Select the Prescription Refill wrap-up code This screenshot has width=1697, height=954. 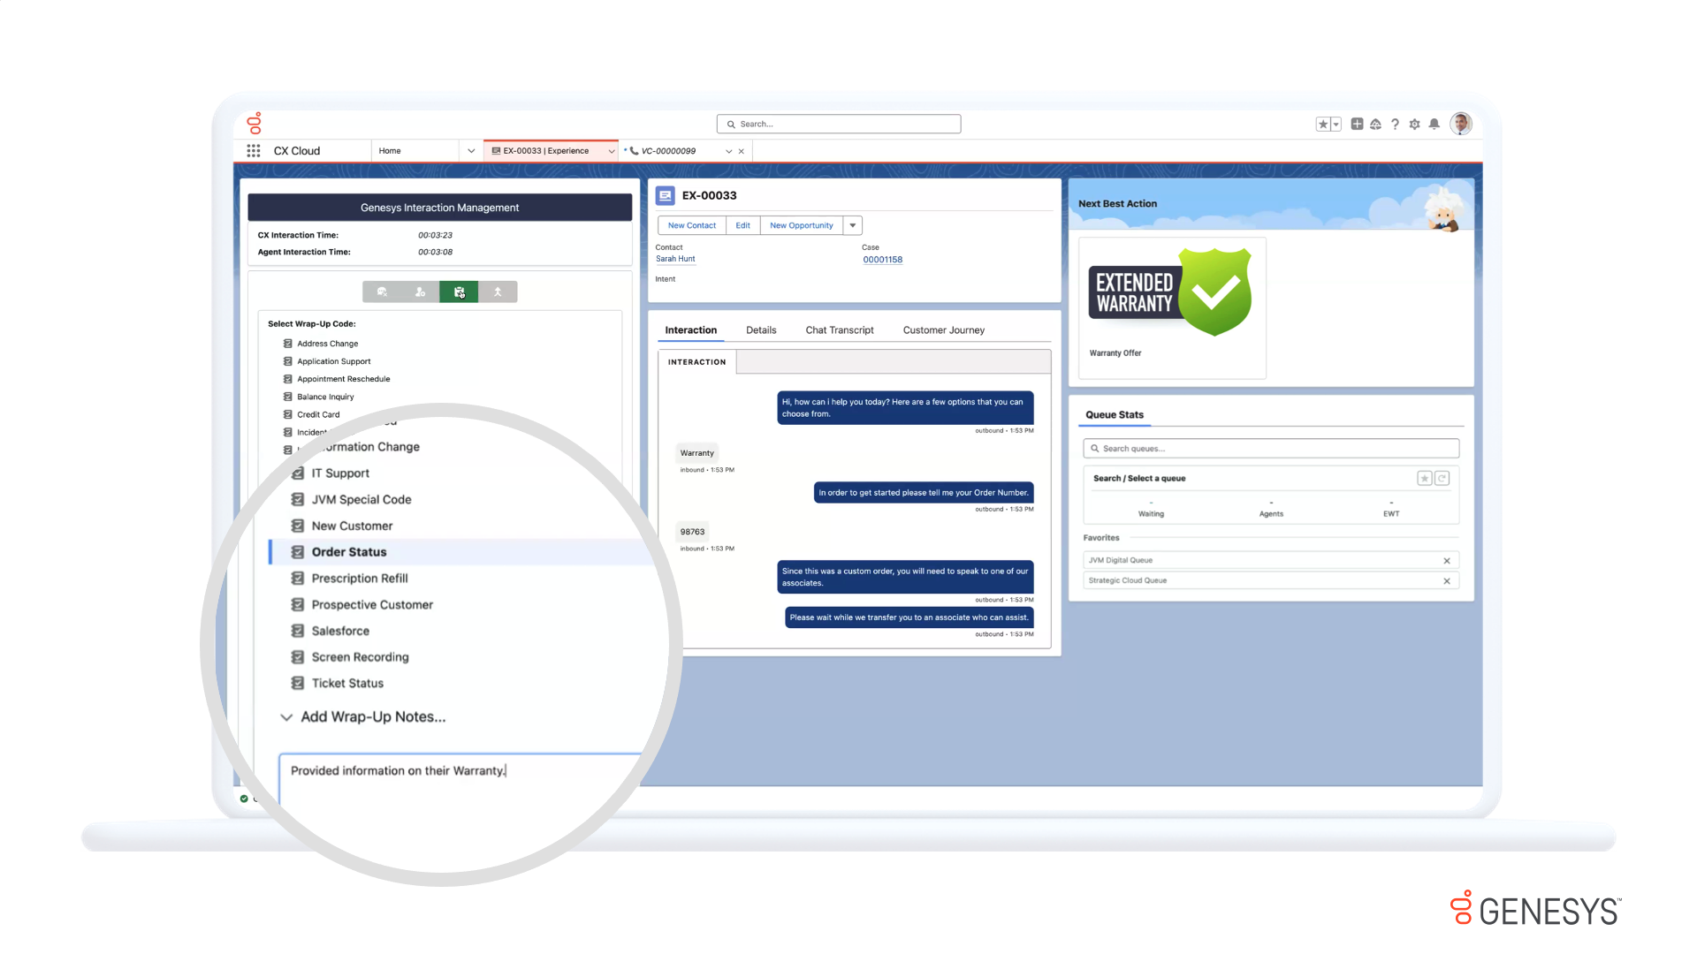[x=359, y=579]
